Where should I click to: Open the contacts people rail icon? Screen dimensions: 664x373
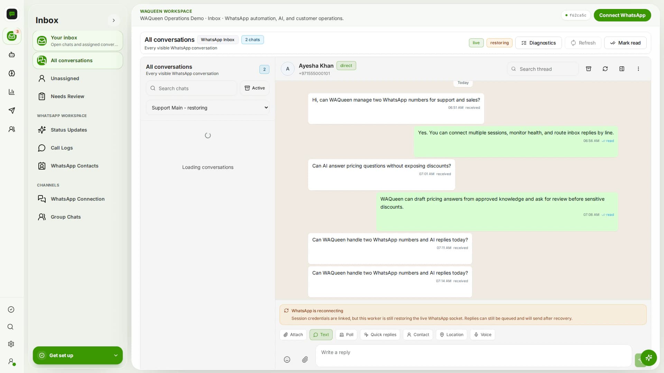(x=12, y=129)
